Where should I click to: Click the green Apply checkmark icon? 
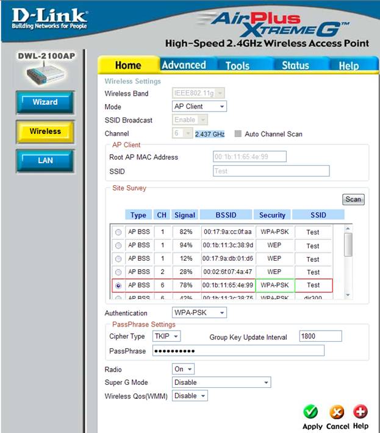(x=311, y=412)
